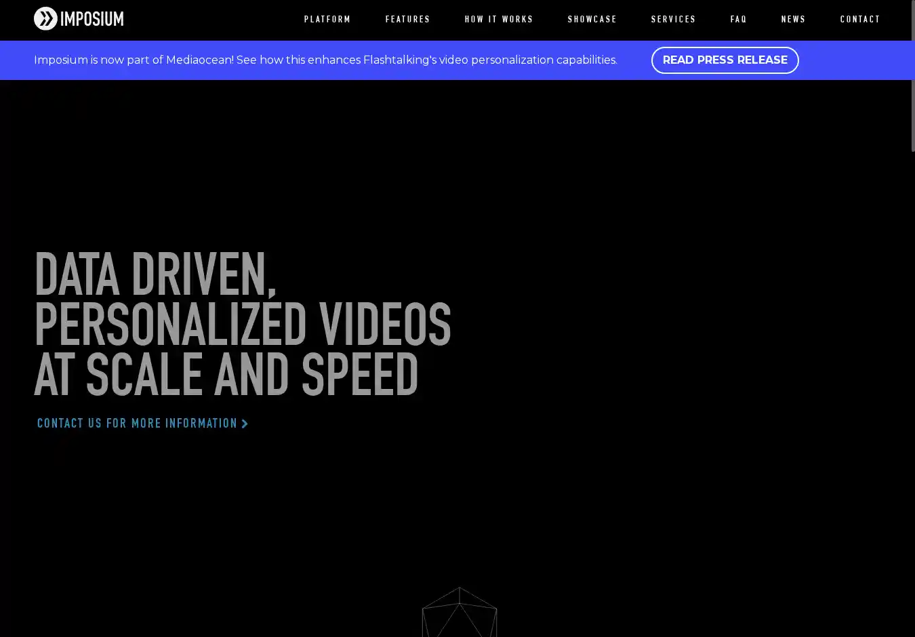This screenshot has height=637, width=915.
Task: Click the Mediaocean announcement banner text
Action: coord(325,60)
